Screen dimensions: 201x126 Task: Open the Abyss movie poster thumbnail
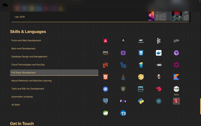177,16
